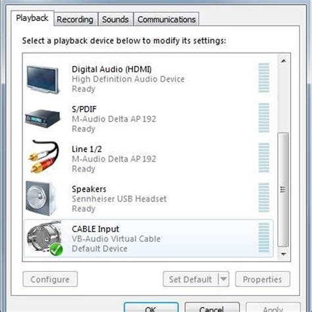This screenshot has height=312, width=312.
Task: Confirm the dialog with OK
Action: pyautogui.click(x=151, y=307)
